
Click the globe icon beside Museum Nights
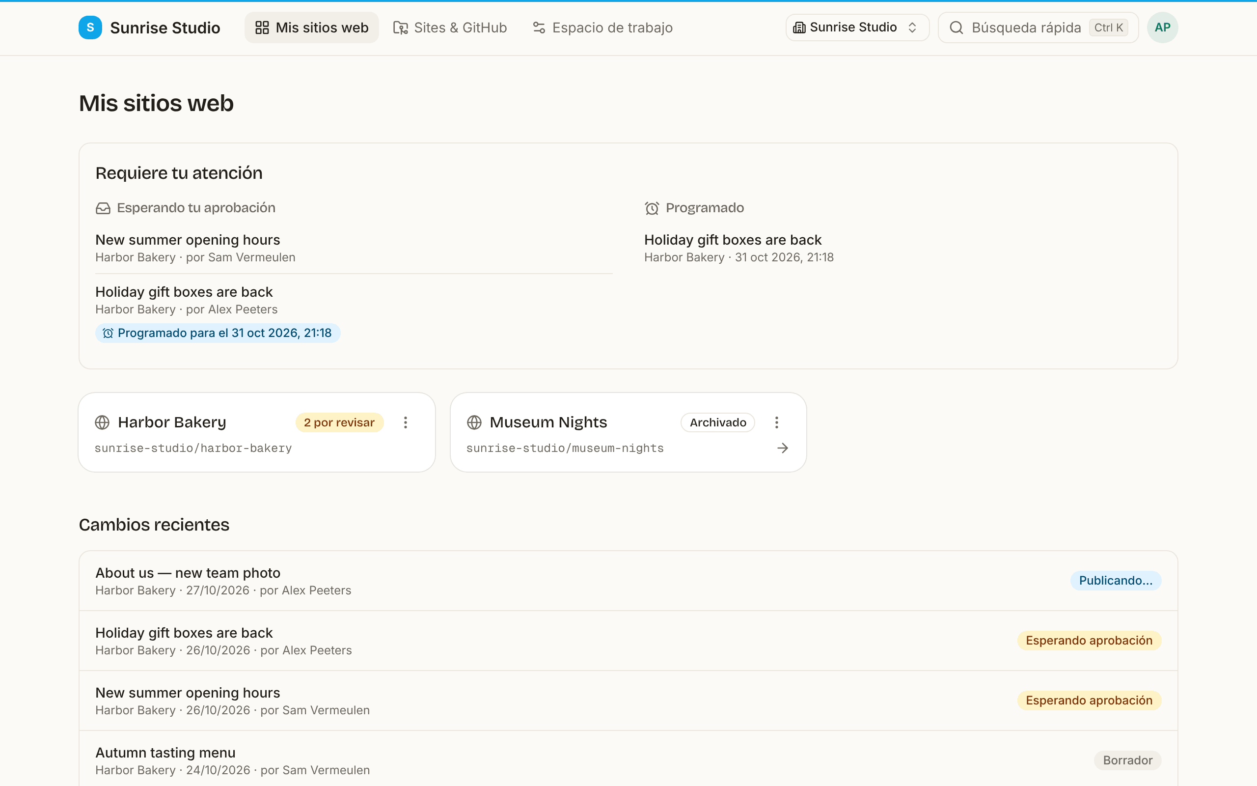474,422
